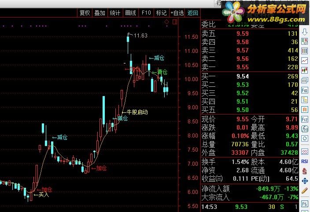Click the PE(动) value 64.5
Viewport: 310px width, 212px height.
coord(292,179)
